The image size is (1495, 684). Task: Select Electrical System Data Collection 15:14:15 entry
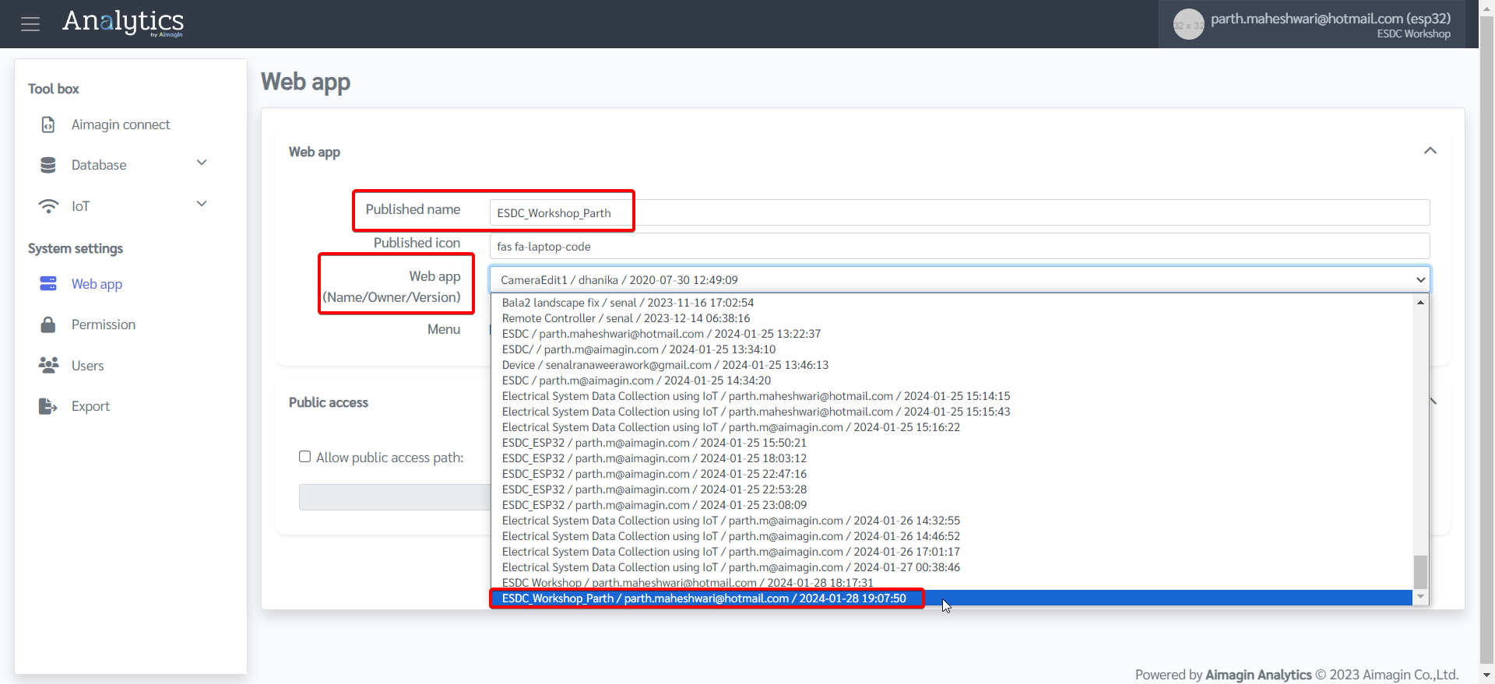952,396
